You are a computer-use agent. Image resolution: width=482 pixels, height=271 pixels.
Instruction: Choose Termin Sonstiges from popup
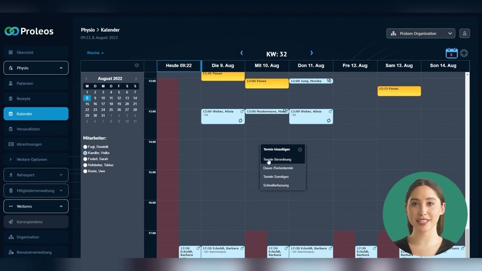click(282, 177)
